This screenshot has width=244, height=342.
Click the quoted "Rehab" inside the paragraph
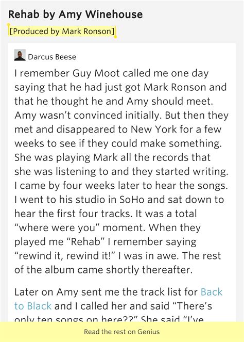86,241
